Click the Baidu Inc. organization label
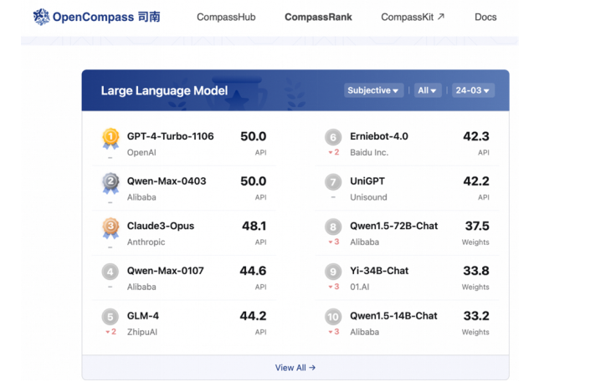Image resolution: width=616 pixels, height=392 pixels. (x=369, y=153)
